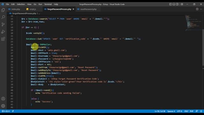The image size is (204, 115).
Task: Click line number 24 in gutter
Action: [12, 44]
